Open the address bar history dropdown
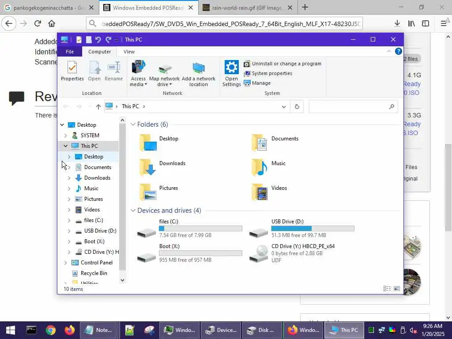Image resolution: width=452 pixels, height=339 pixels. coord(284,107)
